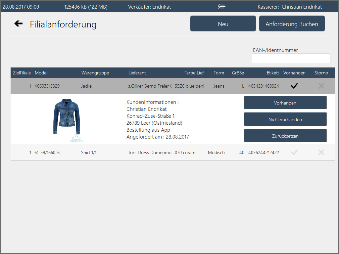The height and width of the screenshot is (254, 339).
Task: Open the checklist icon in top bar
Action: (x=221, y=7)
